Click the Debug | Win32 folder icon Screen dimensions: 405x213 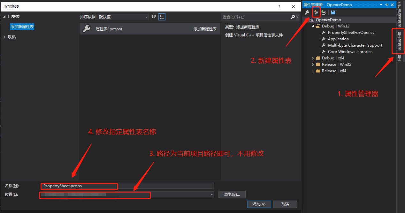click(x=318, y=26)
